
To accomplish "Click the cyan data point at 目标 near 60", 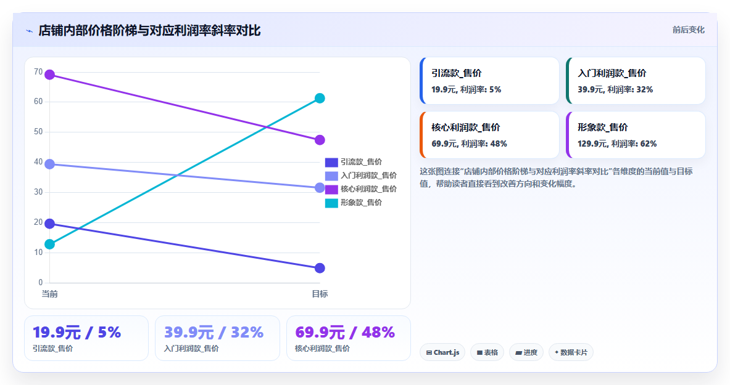I will click(x=320, y=98).
